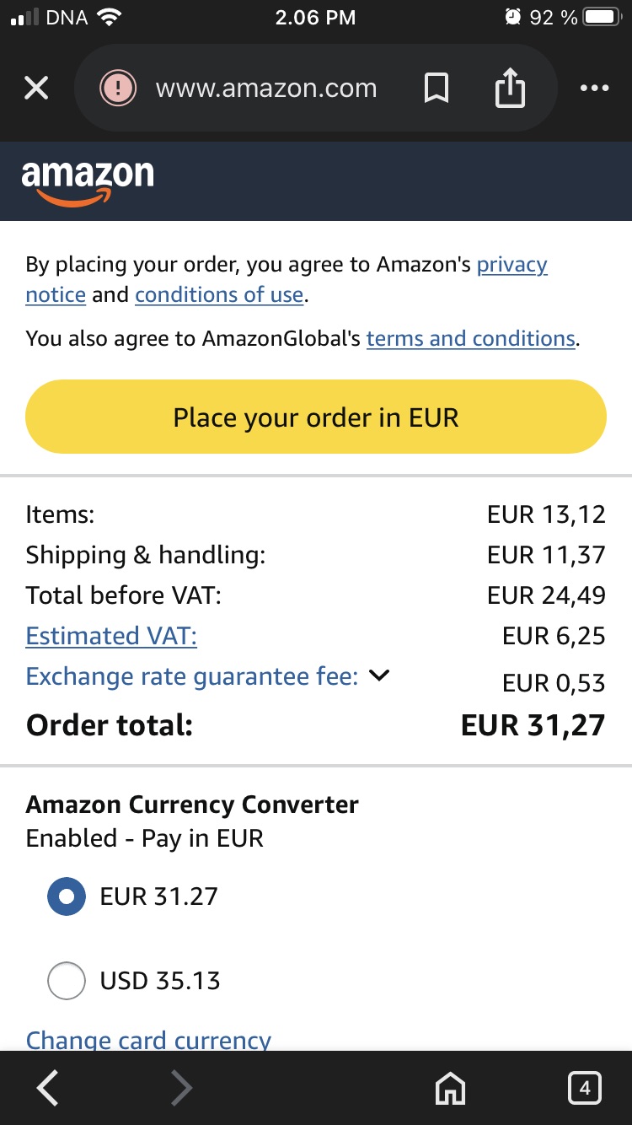Select the EUR 31.27 payment option

click(67, 896)
